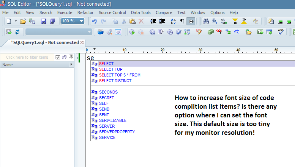This screenshot has height=167, width=295.
Task: Click the blue refresh arrows icon
Action: coord(17,32)
